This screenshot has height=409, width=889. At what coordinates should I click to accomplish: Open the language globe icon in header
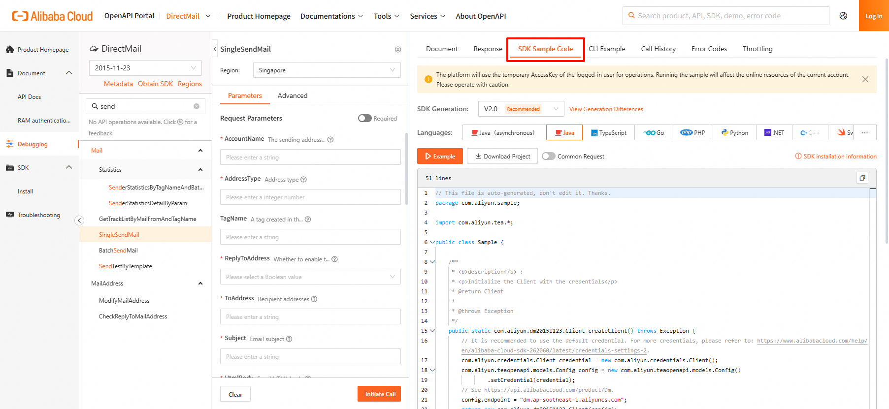point(844,16)
